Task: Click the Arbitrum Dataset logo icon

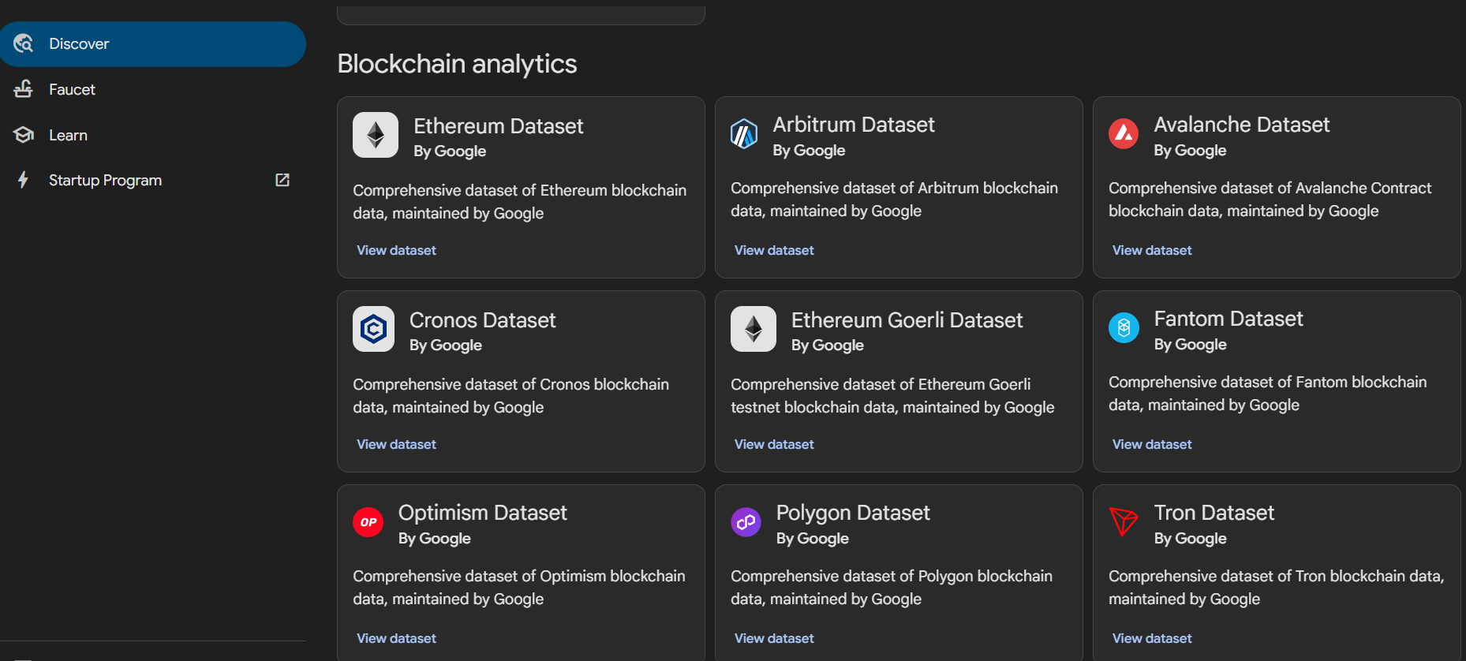Action: point(744,133)
